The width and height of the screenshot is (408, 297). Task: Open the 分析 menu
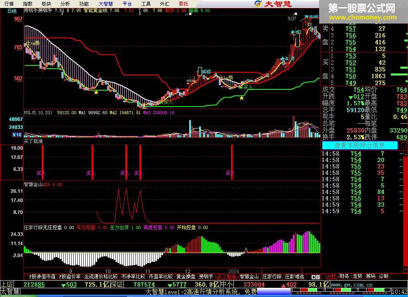(65, 4)
